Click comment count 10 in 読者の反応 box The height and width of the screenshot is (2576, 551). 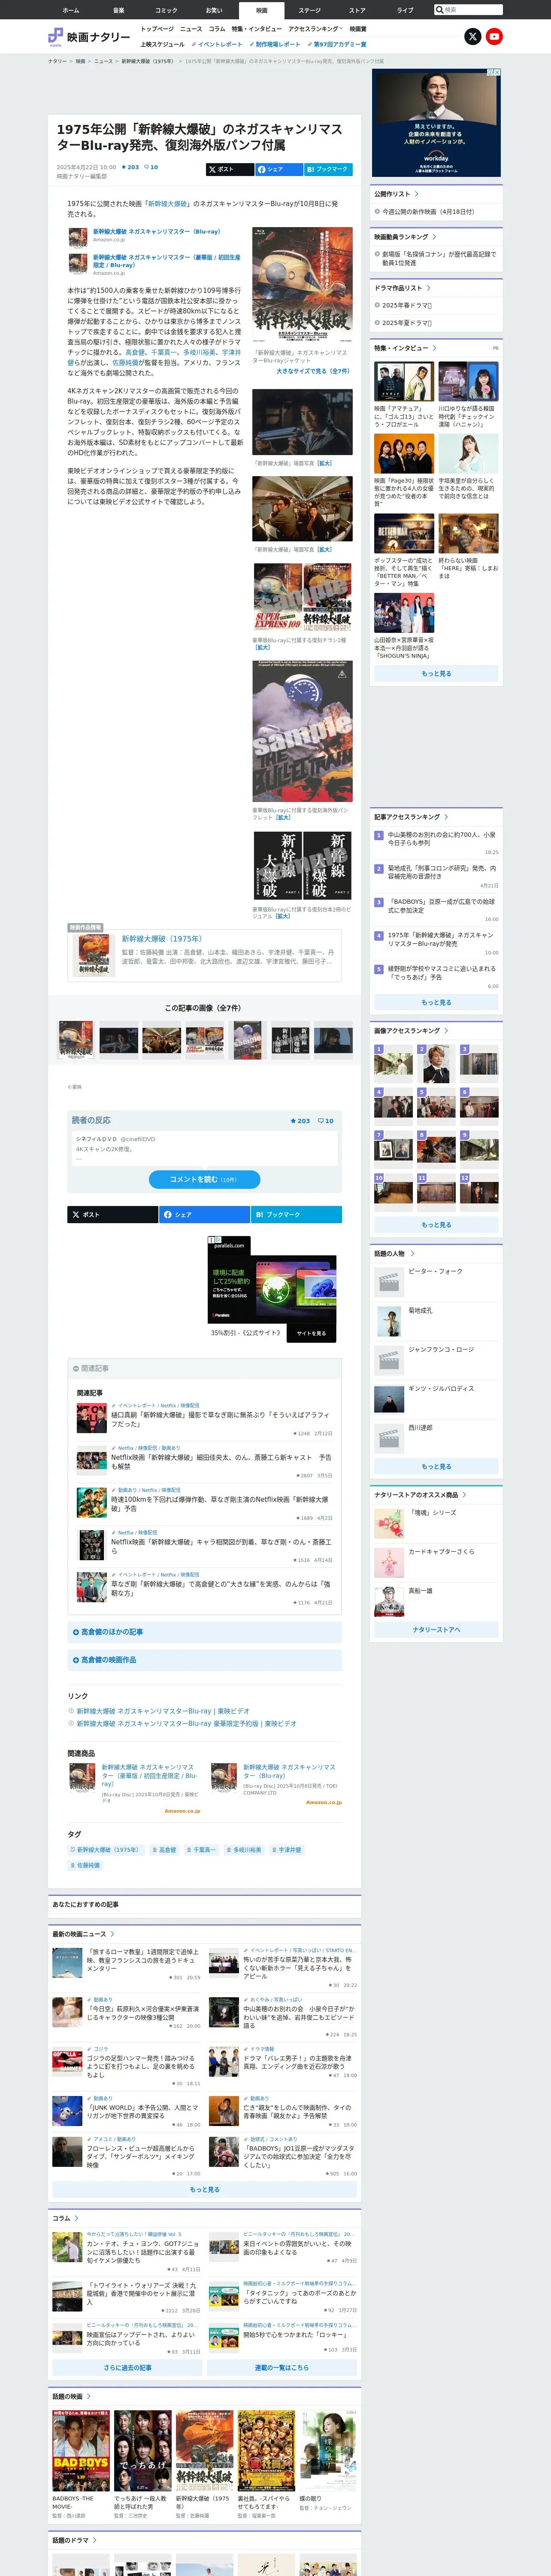pyautogui.click(x=326, y=1120)
